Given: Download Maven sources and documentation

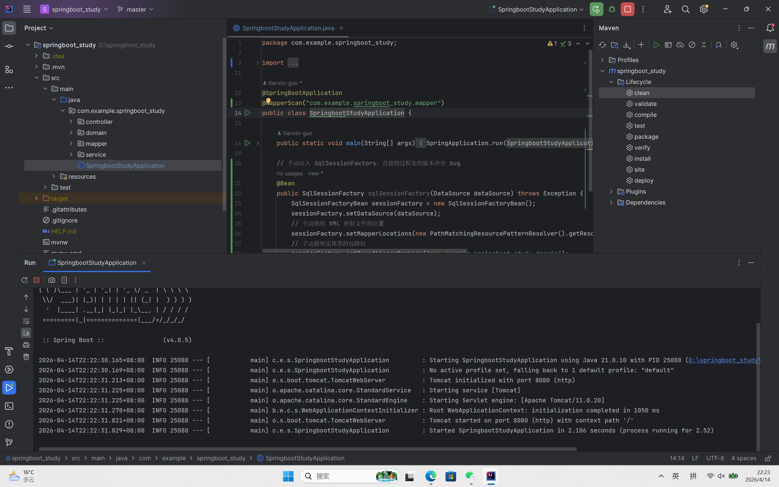Looking at the screenshot, I should 627,45.
